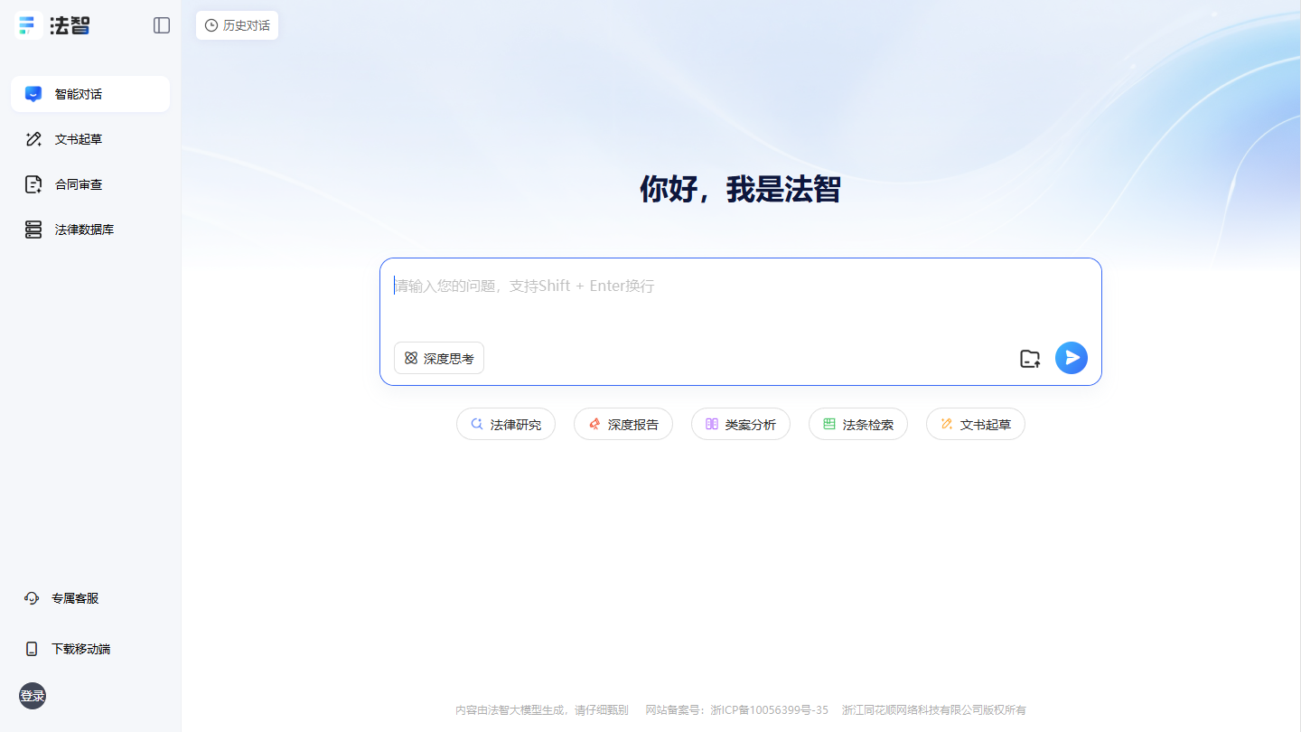Screen dimensions: 1301x732
Task: Click the upload file folder icon
Action: click(x=1030, y=359)
